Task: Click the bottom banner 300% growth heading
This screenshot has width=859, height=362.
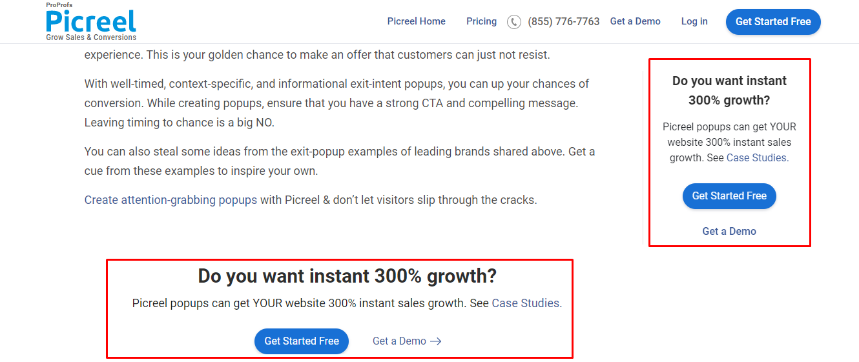Action: point(347,276)
